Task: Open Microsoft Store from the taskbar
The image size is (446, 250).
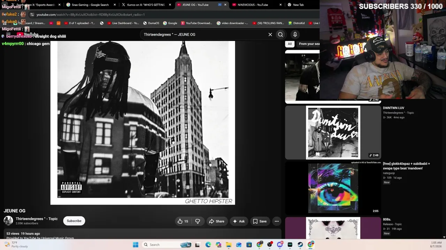Action: click(x=249, y=245)
